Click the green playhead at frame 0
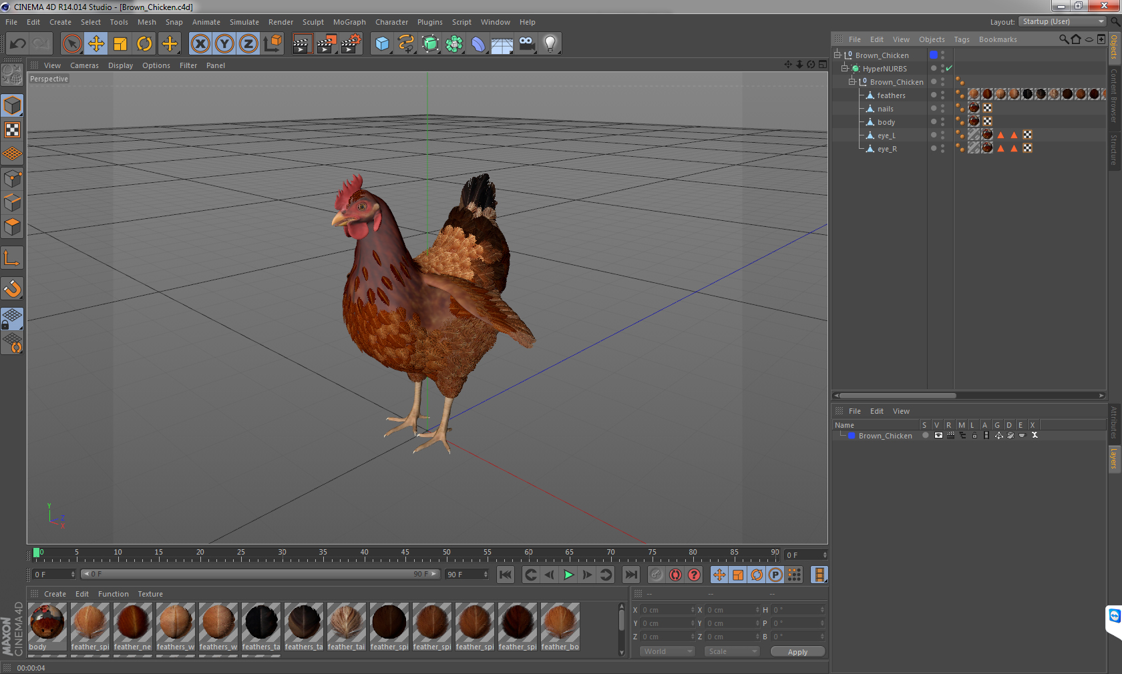The height and width of the screenshot is (674, 1122). point(37,553)
